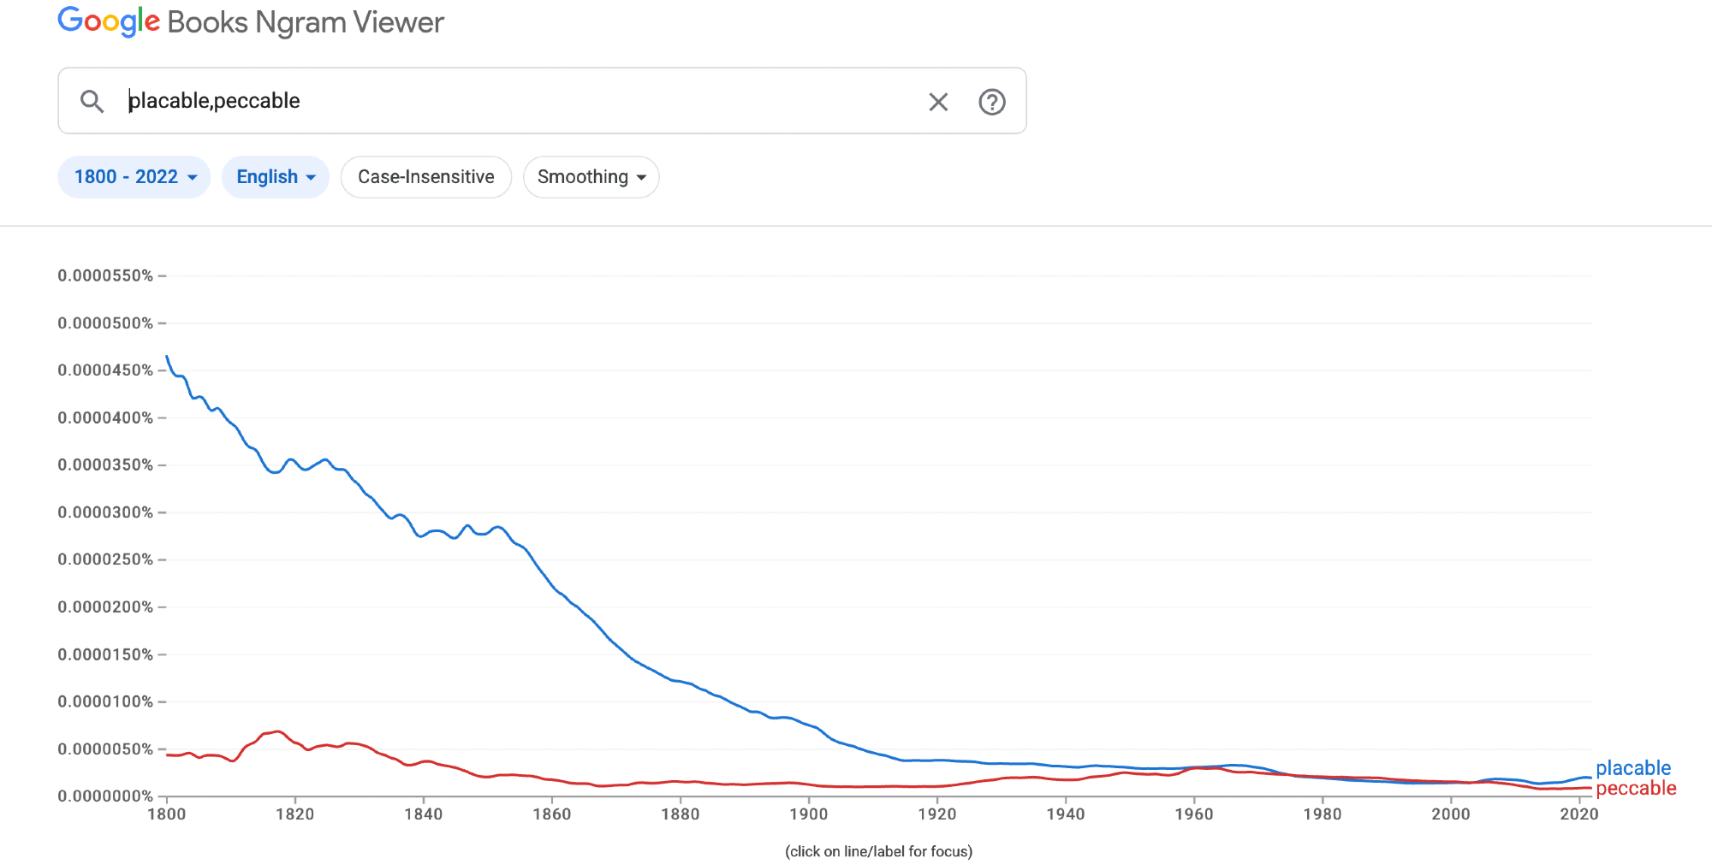Viewport: 1712px width, 864px height.
Task: Click the search magnifier icon
Action: click(92, 102)
